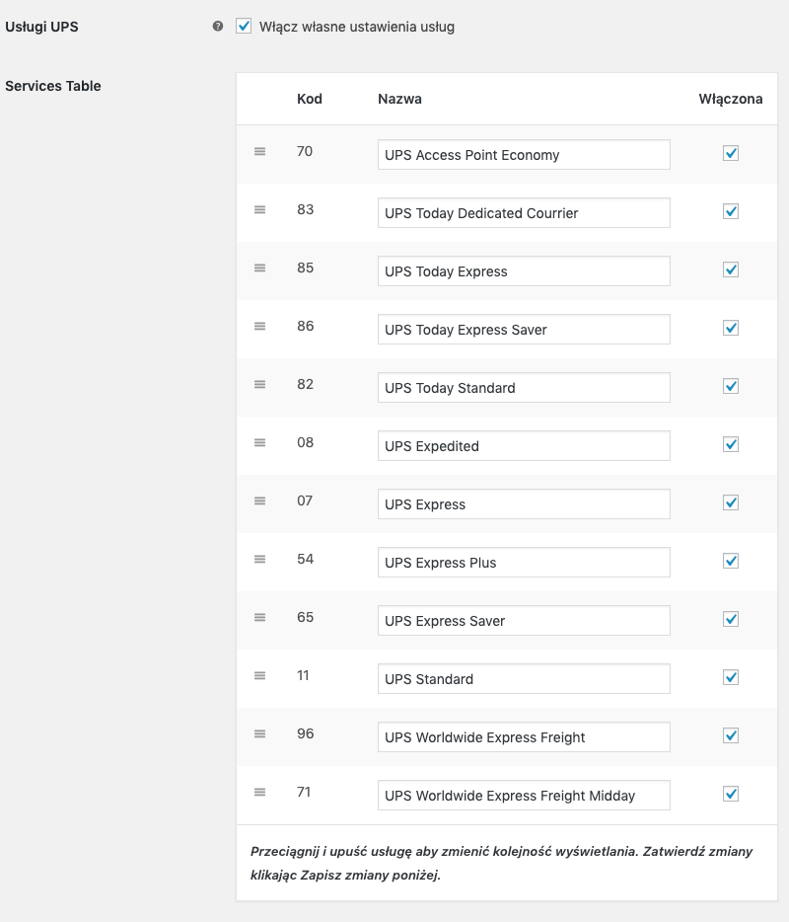This screenshot has height=922, width=789.
Task: Turn off UPS Today Standard checkbox
Action: click(x=730, y=386)
